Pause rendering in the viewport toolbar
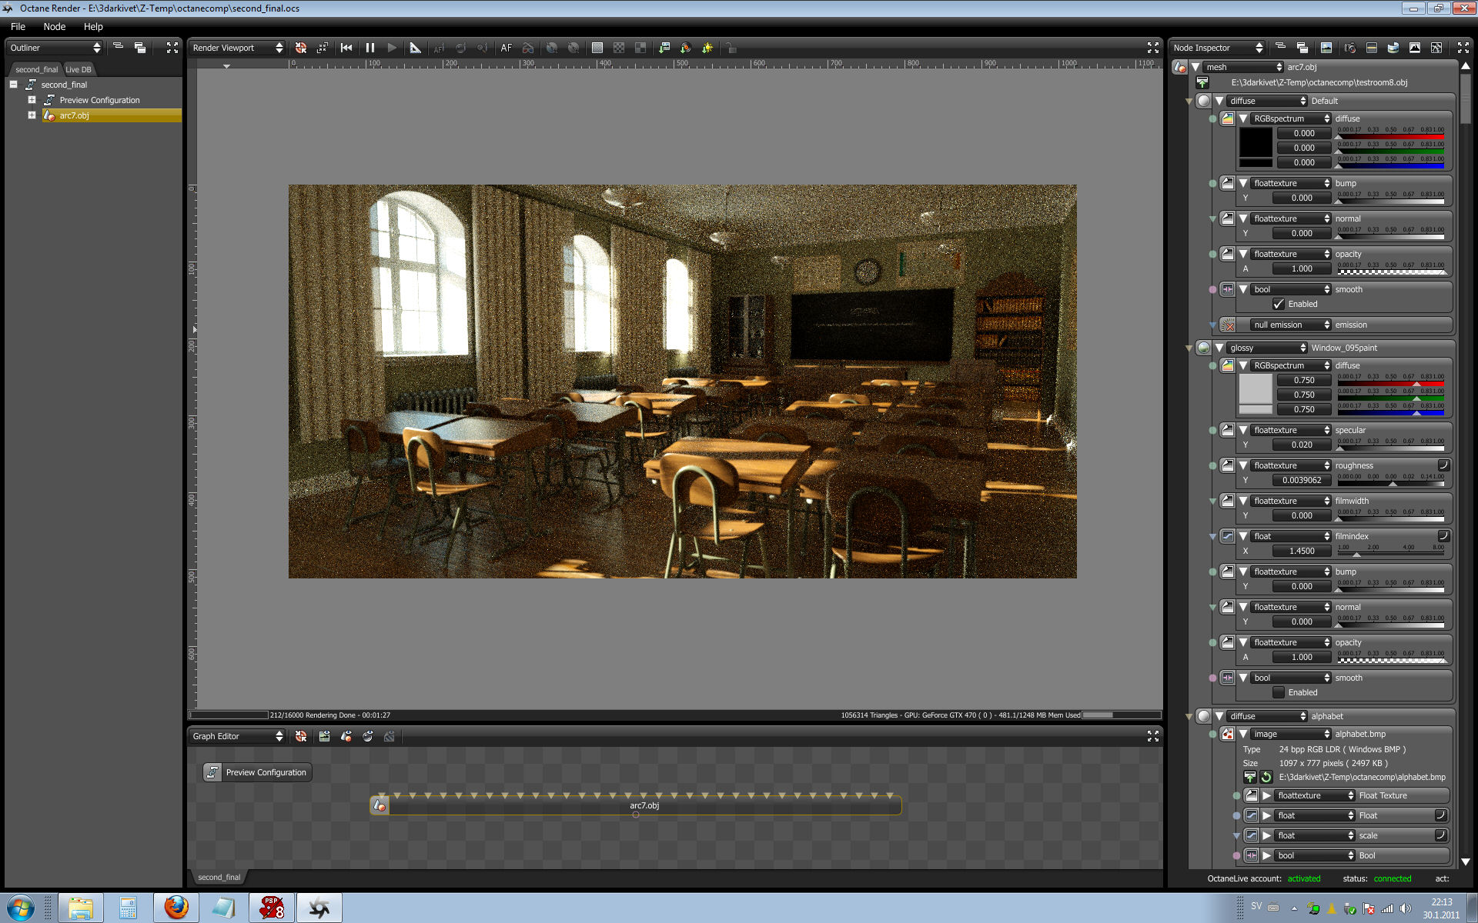This screenshot has width=1478, height=923. coord(370,48)
